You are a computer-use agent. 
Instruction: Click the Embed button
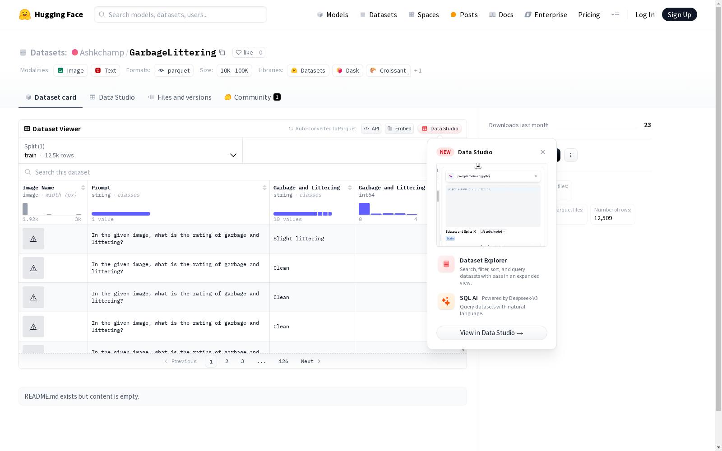pyautogui.click(x=399, y=129)
